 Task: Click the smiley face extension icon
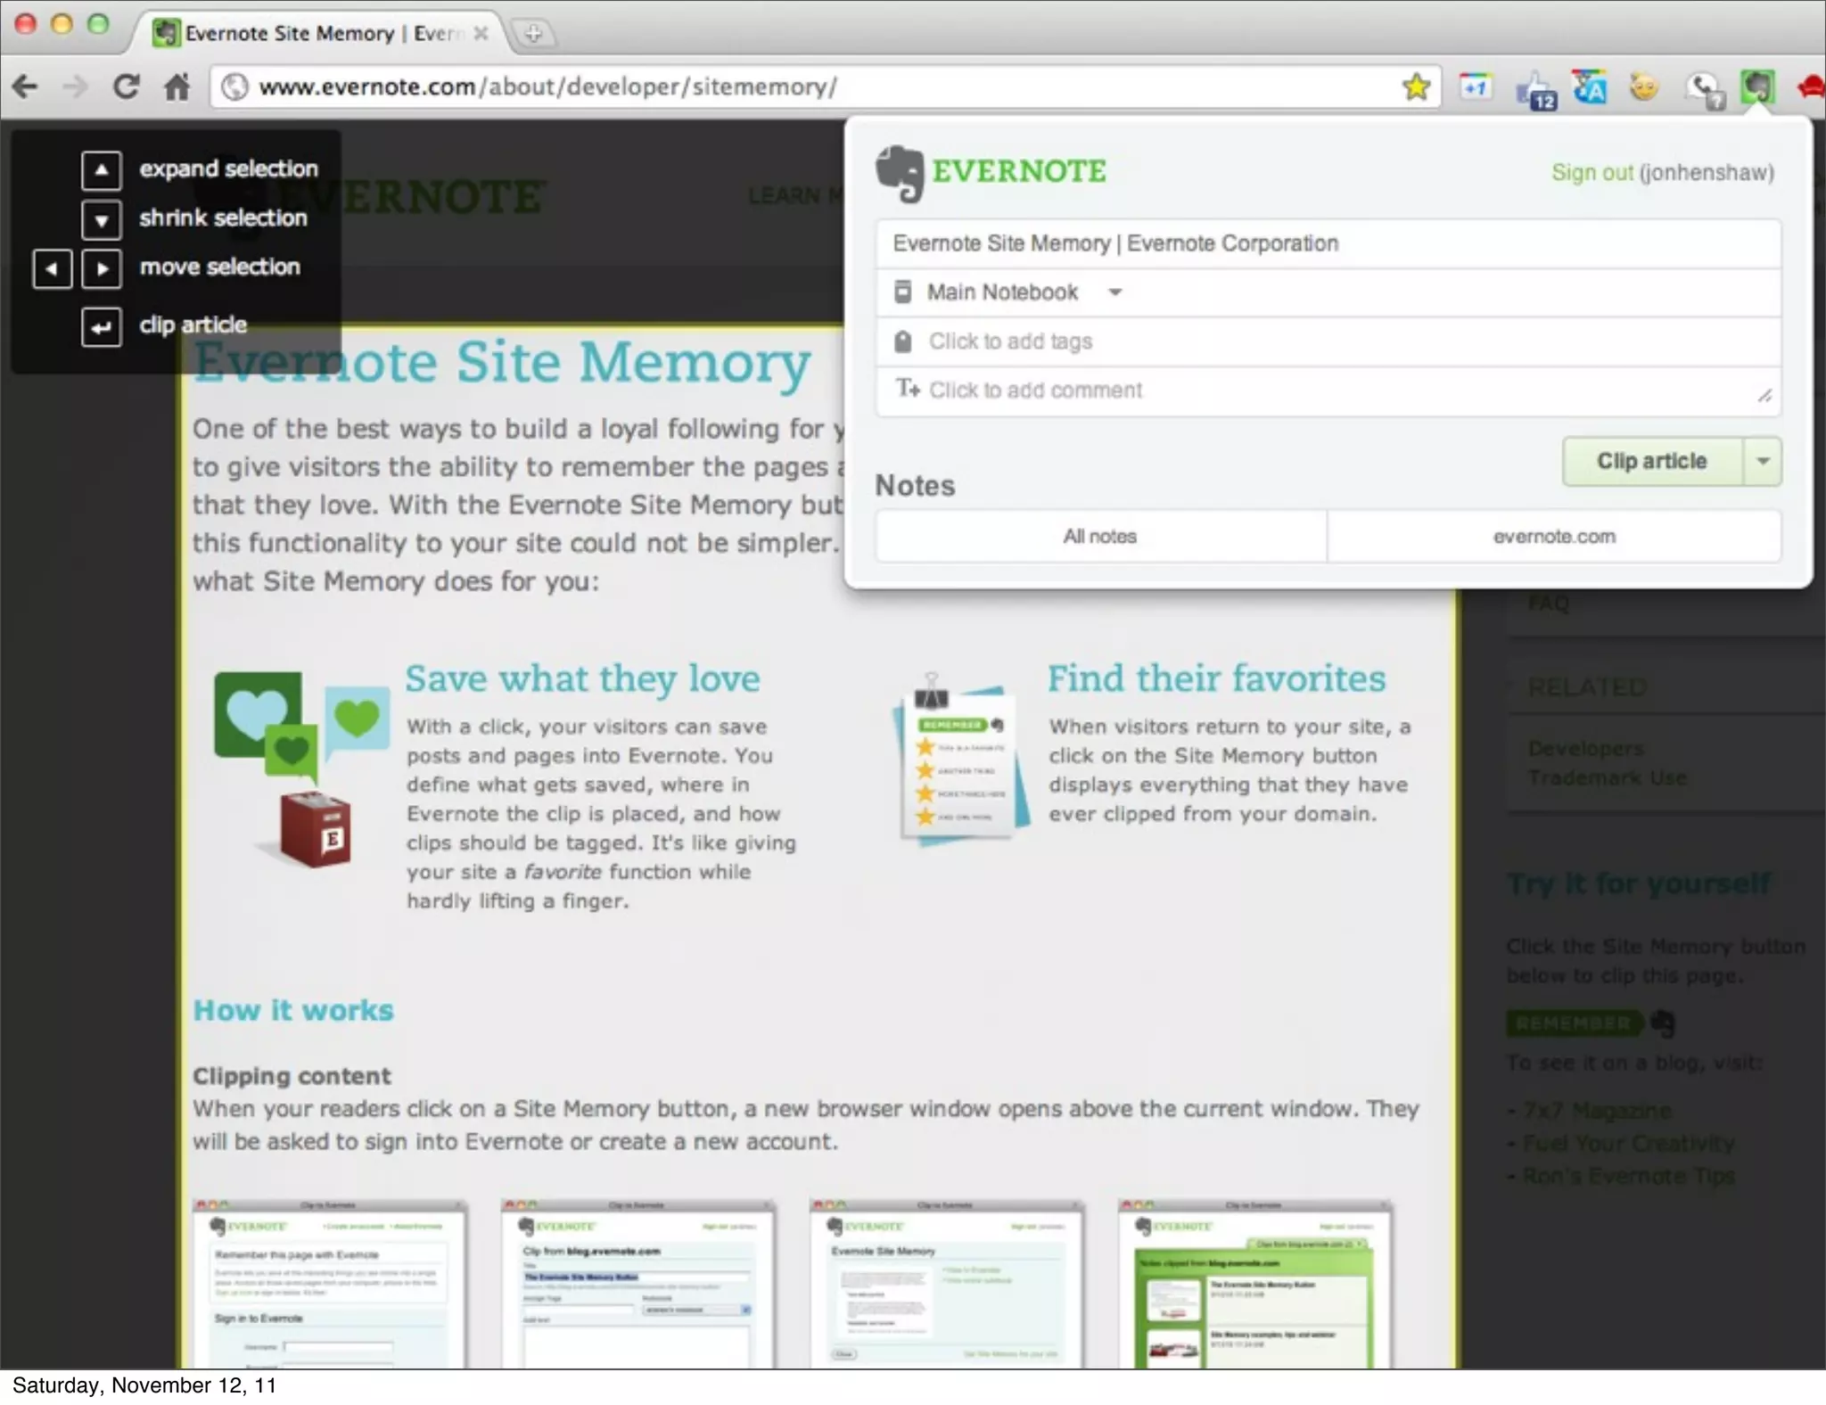click(x=1644, y=87)
